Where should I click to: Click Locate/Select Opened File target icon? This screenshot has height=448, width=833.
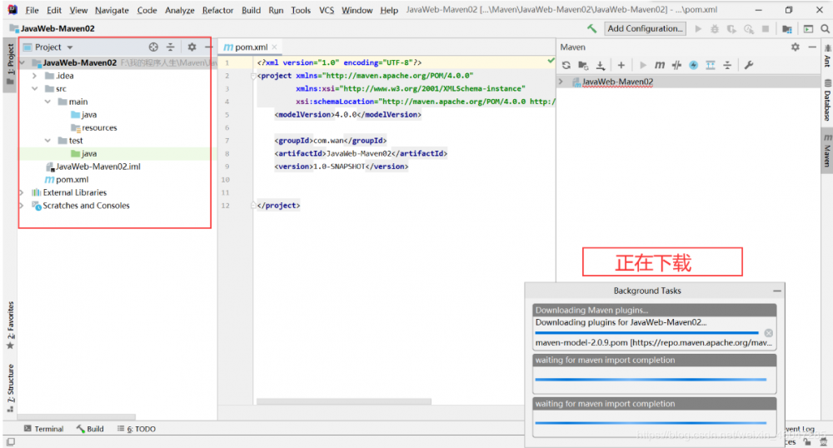click(153, 47)
